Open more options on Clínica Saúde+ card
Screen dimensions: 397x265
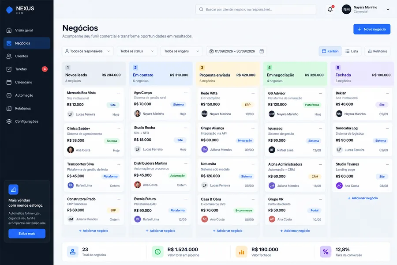coord(119,129)
